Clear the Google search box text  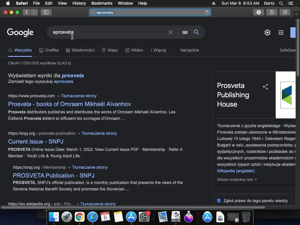(170, 32)
